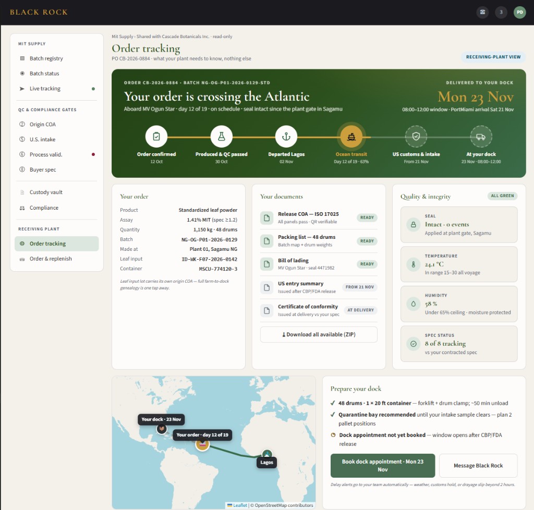Select Order tracking in sidebar
This screenshot has height=510, width=534.
pyautogui.click(x=56, y=244)
